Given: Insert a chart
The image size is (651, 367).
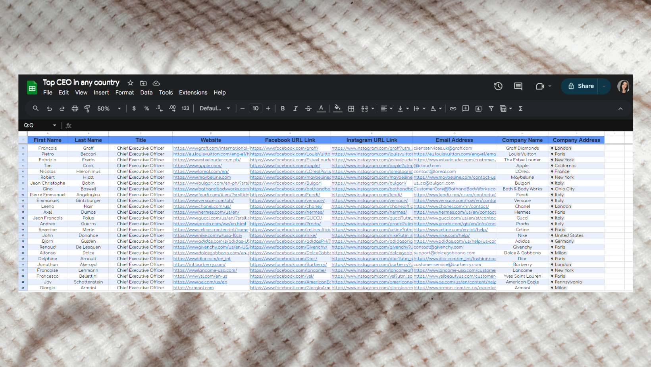Looking at the screenshot, I should click(x=478, y=108).
